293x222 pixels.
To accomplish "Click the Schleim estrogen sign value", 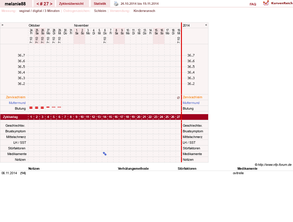I will (x=100, y=11).
